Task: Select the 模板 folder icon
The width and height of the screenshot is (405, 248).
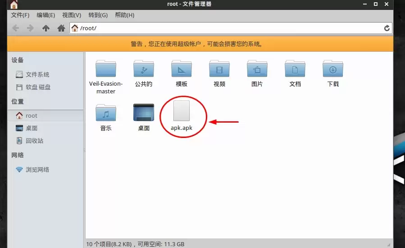Action: pyautogui.click(x=181, y=69)
